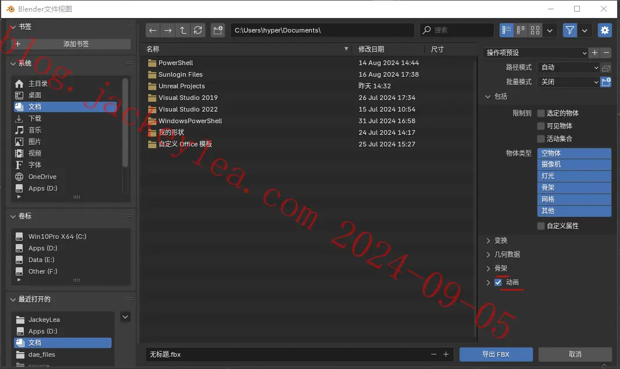The width and height of the screenshot is (620, 369).
Task: Create a new directory
Action: tap(218, 30)
